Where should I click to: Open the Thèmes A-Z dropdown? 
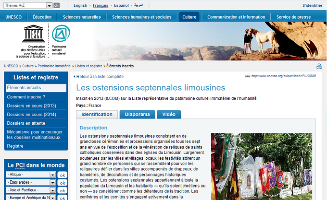coord(49,5)
